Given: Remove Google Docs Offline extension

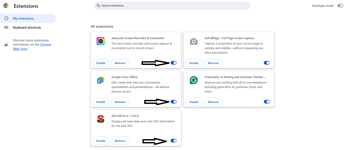Looking at the screenshot, I should (x=120, y=102).
